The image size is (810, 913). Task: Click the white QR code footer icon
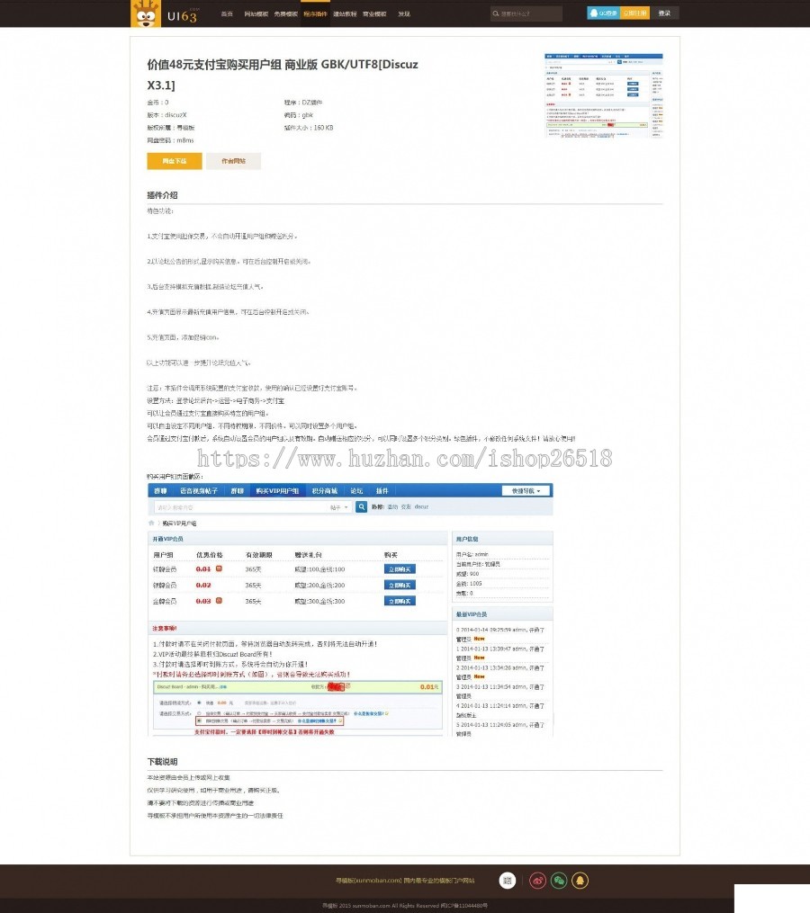(508, 881)
